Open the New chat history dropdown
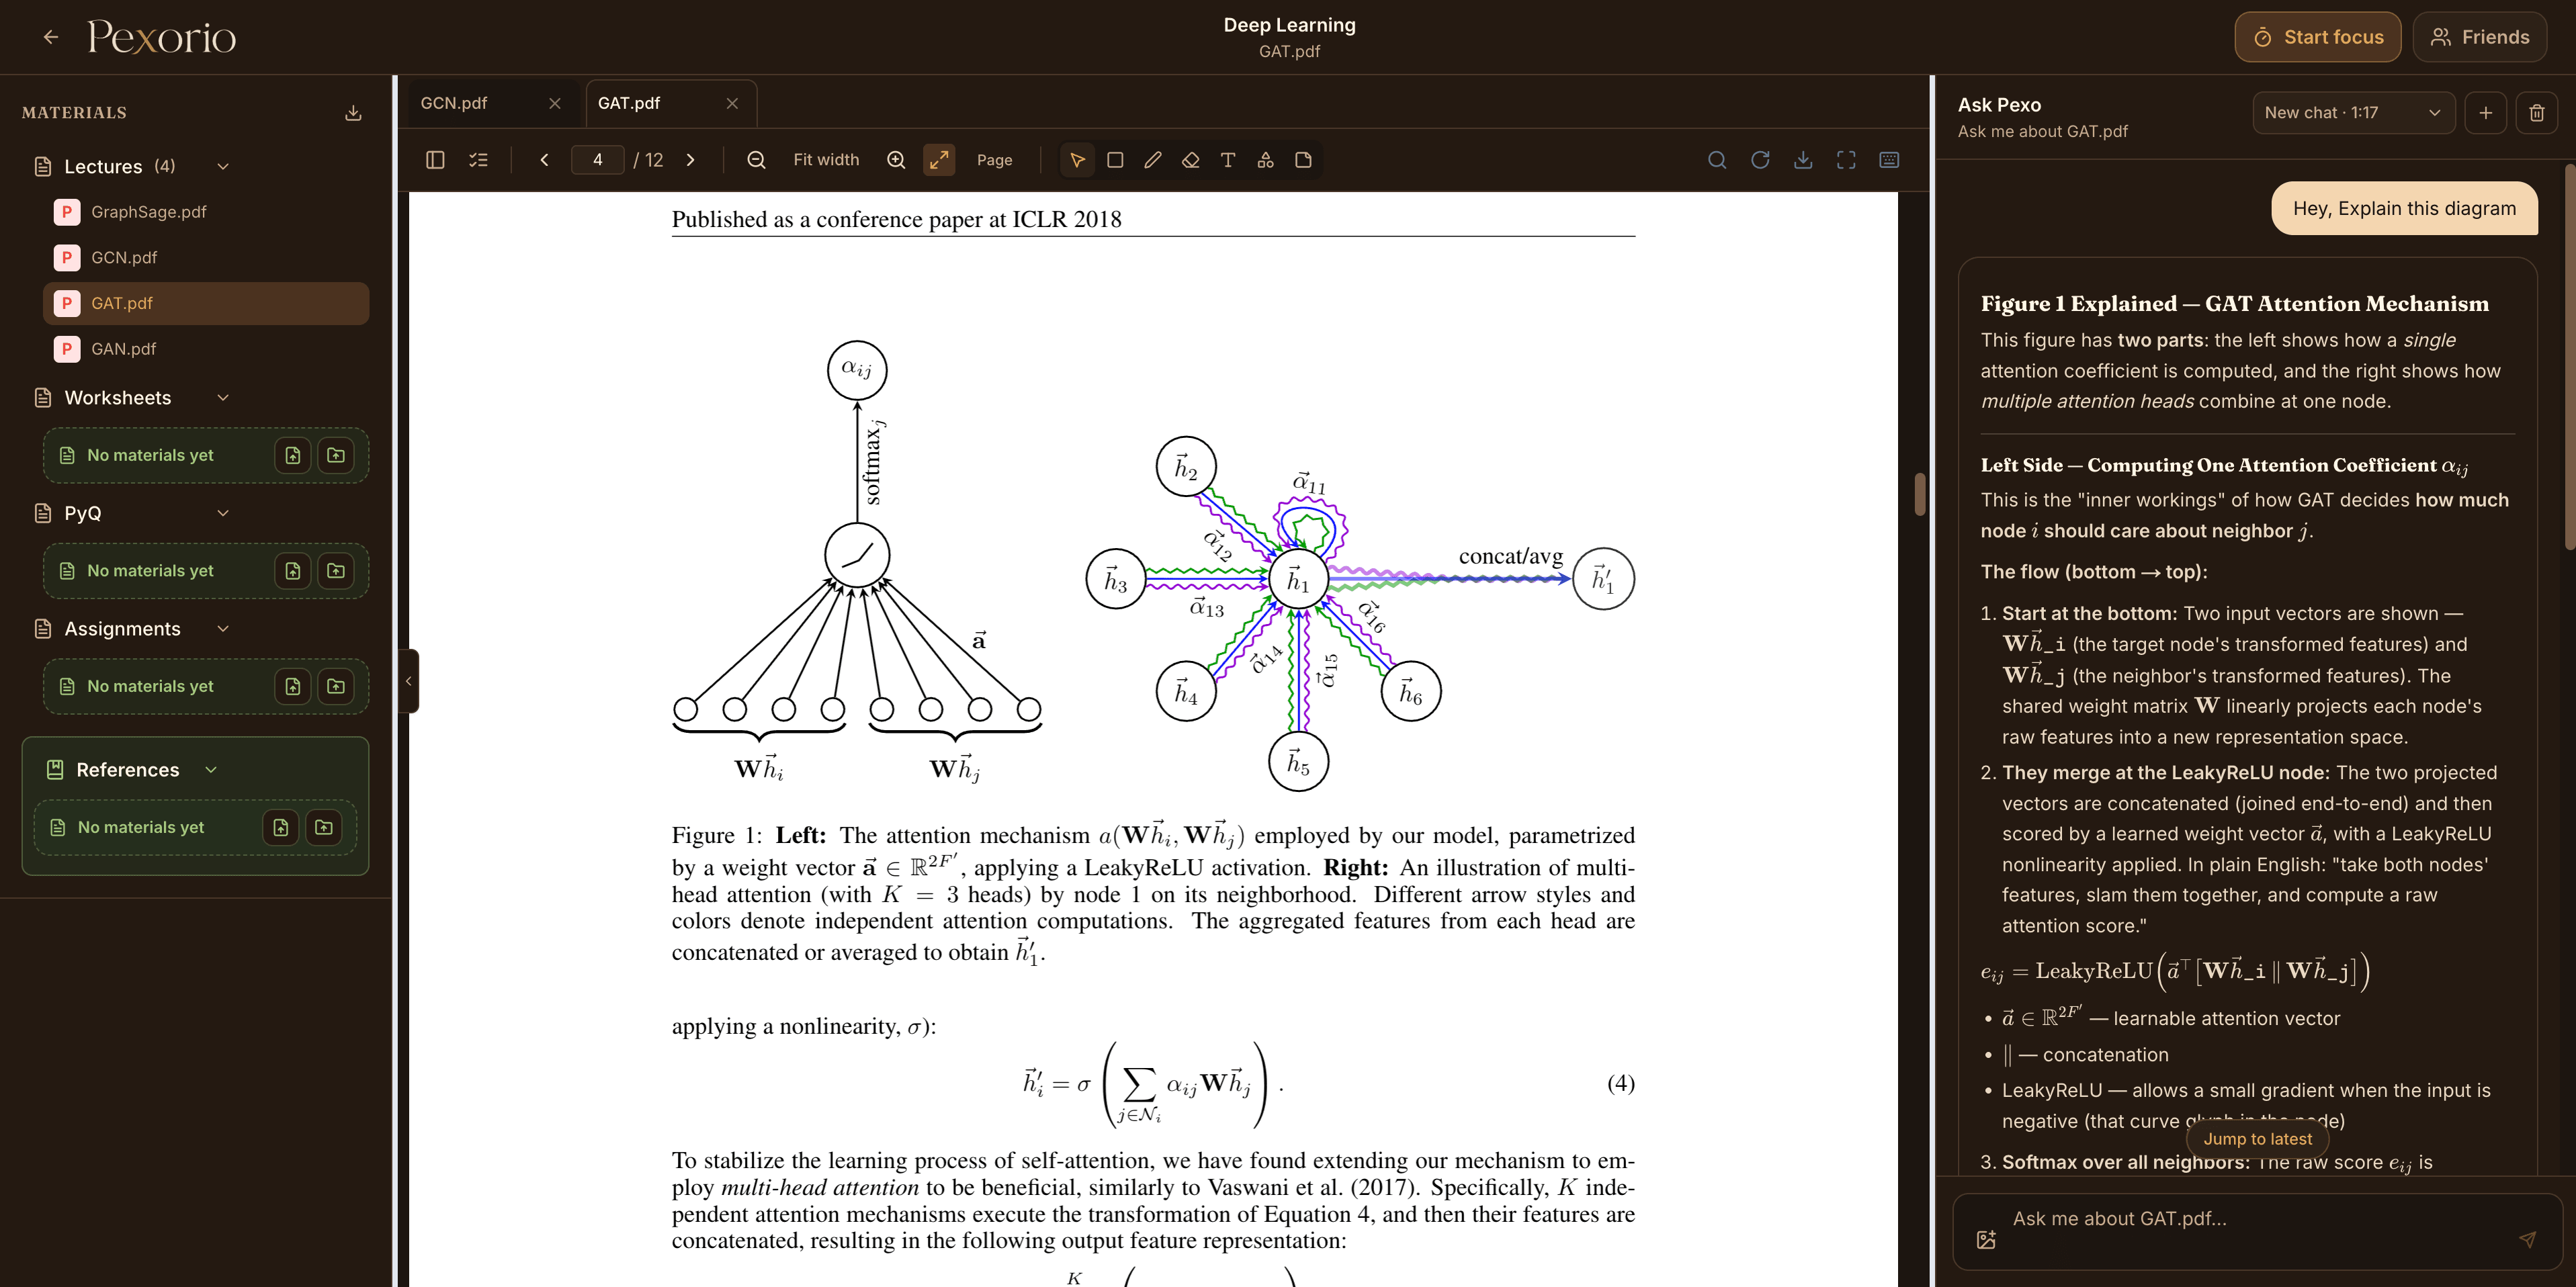The image size is (2576, 1287). point(2353,113)
